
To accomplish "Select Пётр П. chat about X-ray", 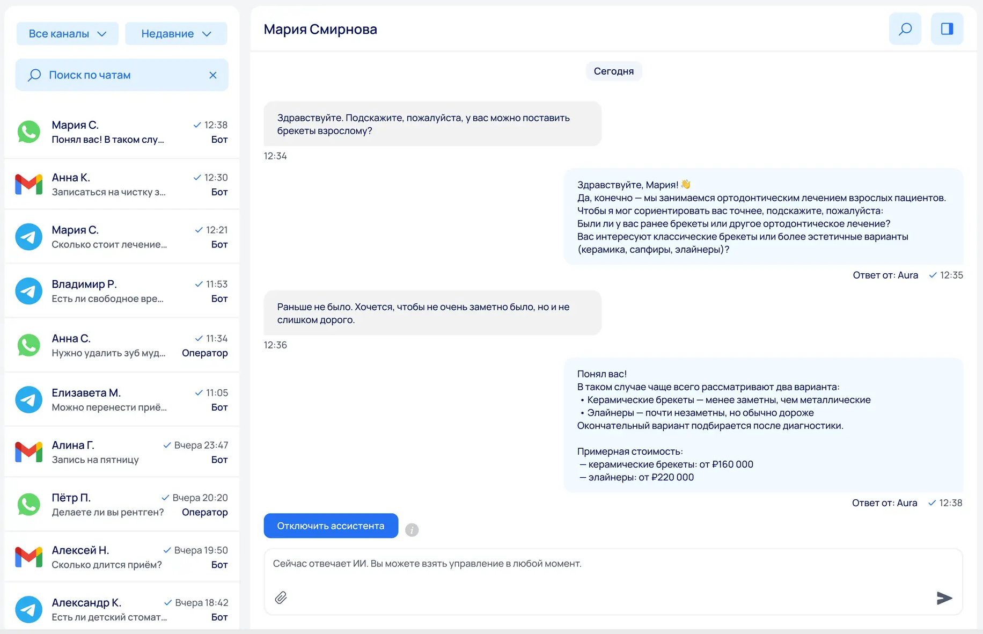I will pyautogui.click(x=122, y=505).
